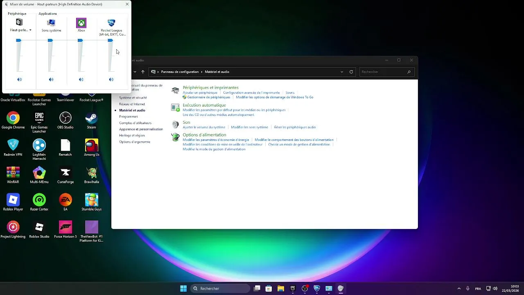Open Horloge et région category
The height and width of the screenshot is (295, 524).
pyautogui.click(x=132, y=136)
